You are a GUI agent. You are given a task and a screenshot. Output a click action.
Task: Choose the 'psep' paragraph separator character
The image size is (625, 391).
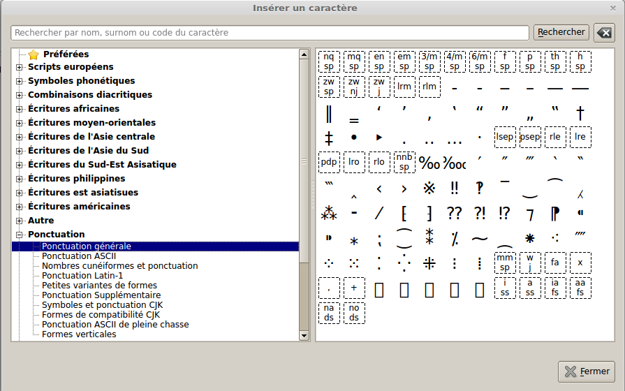(x=530, y=137)
